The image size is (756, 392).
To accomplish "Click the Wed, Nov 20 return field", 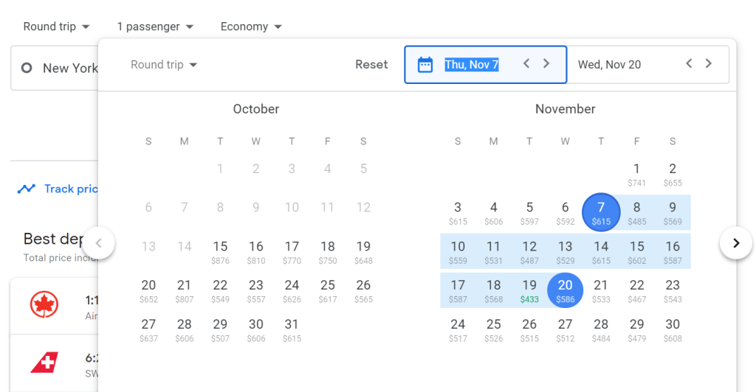I will [x=610, y=65].
